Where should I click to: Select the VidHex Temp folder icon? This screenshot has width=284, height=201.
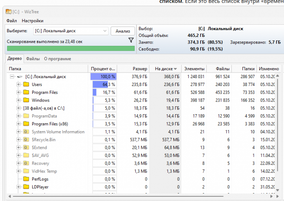coord(26,171)
